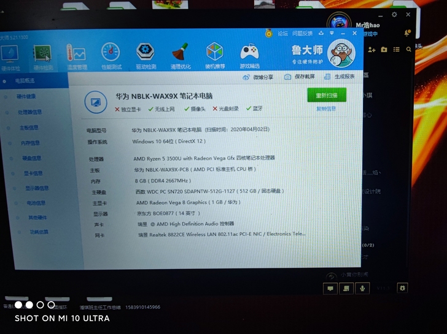Select 主板信息 in the sidebar
This screenshot has width=447, height=334.
click(29, 127)
